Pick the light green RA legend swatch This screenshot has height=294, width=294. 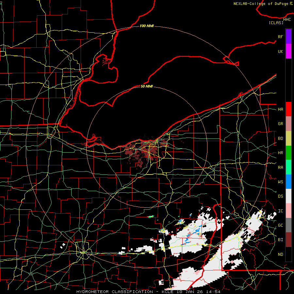288,167
